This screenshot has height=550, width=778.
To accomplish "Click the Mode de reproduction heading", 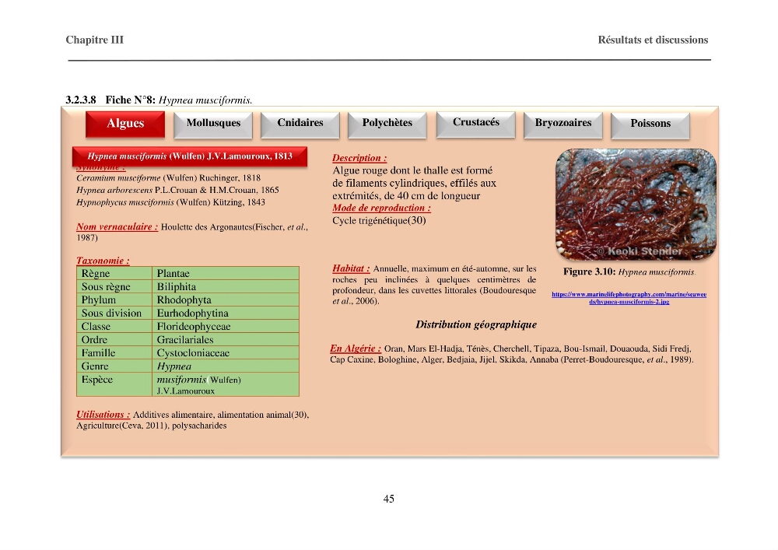I will coord(381,208).
